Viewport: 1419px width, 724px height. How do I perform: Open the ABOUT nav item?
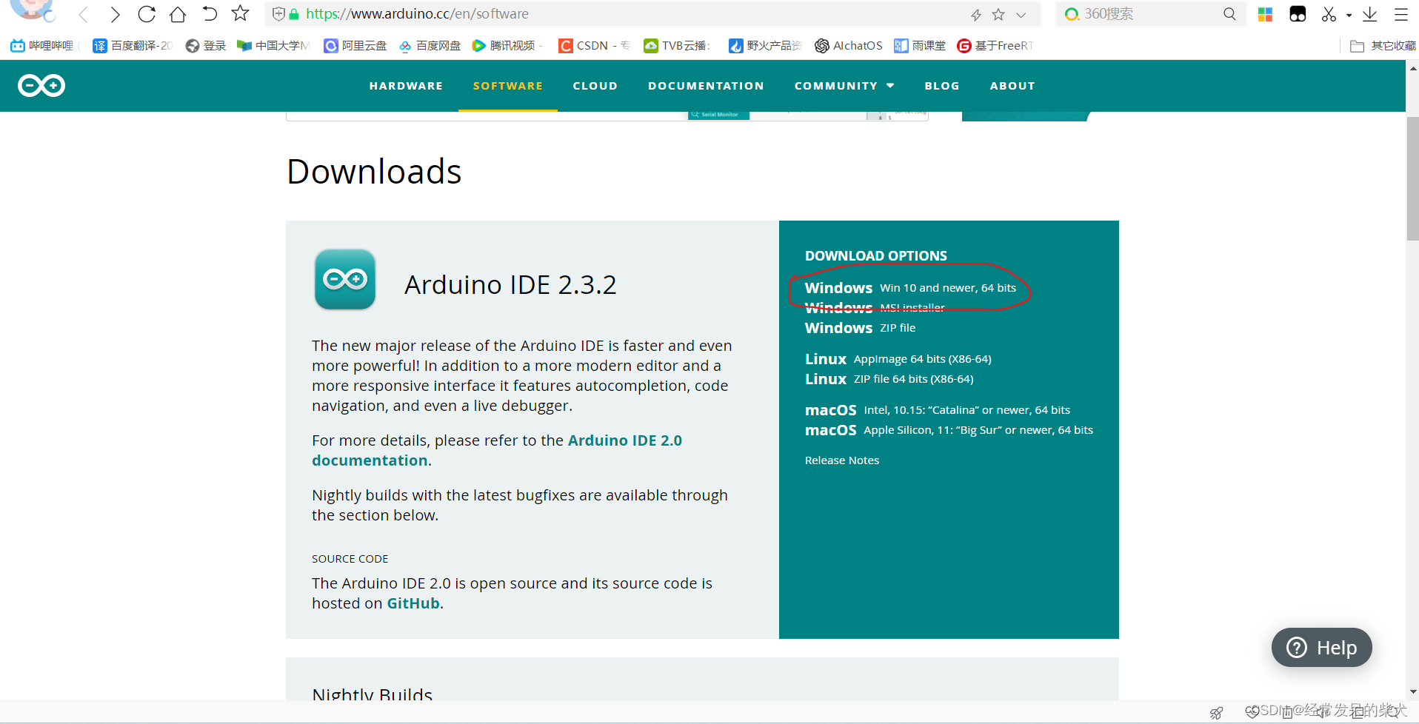[x=1012, y=86]
